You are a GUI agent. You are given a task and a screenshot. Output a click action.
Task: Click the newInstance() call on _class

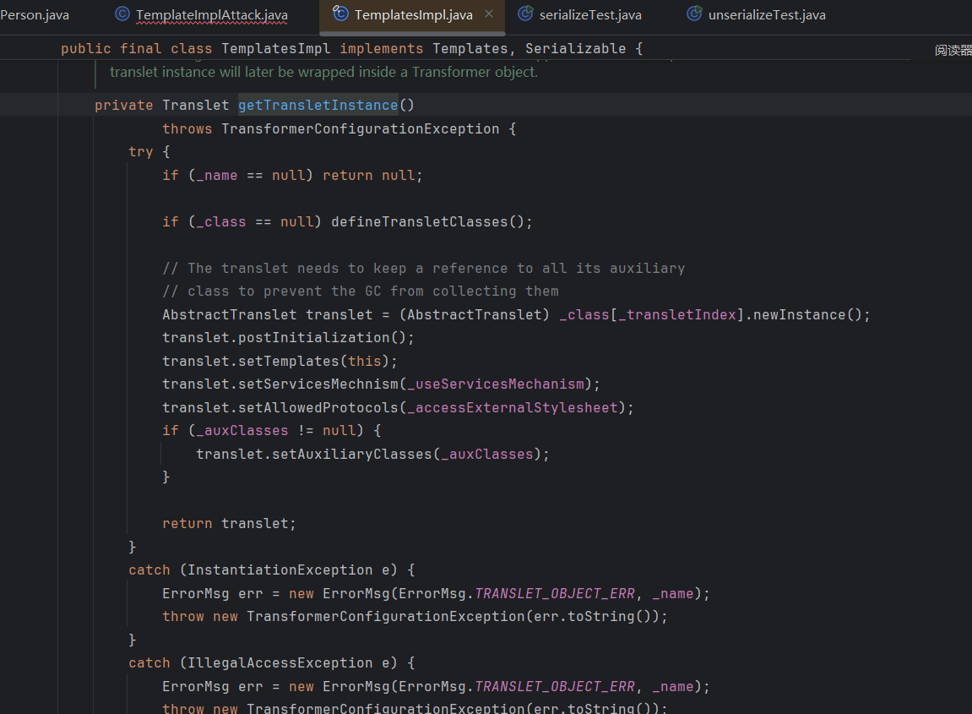[x=811, y=315]
